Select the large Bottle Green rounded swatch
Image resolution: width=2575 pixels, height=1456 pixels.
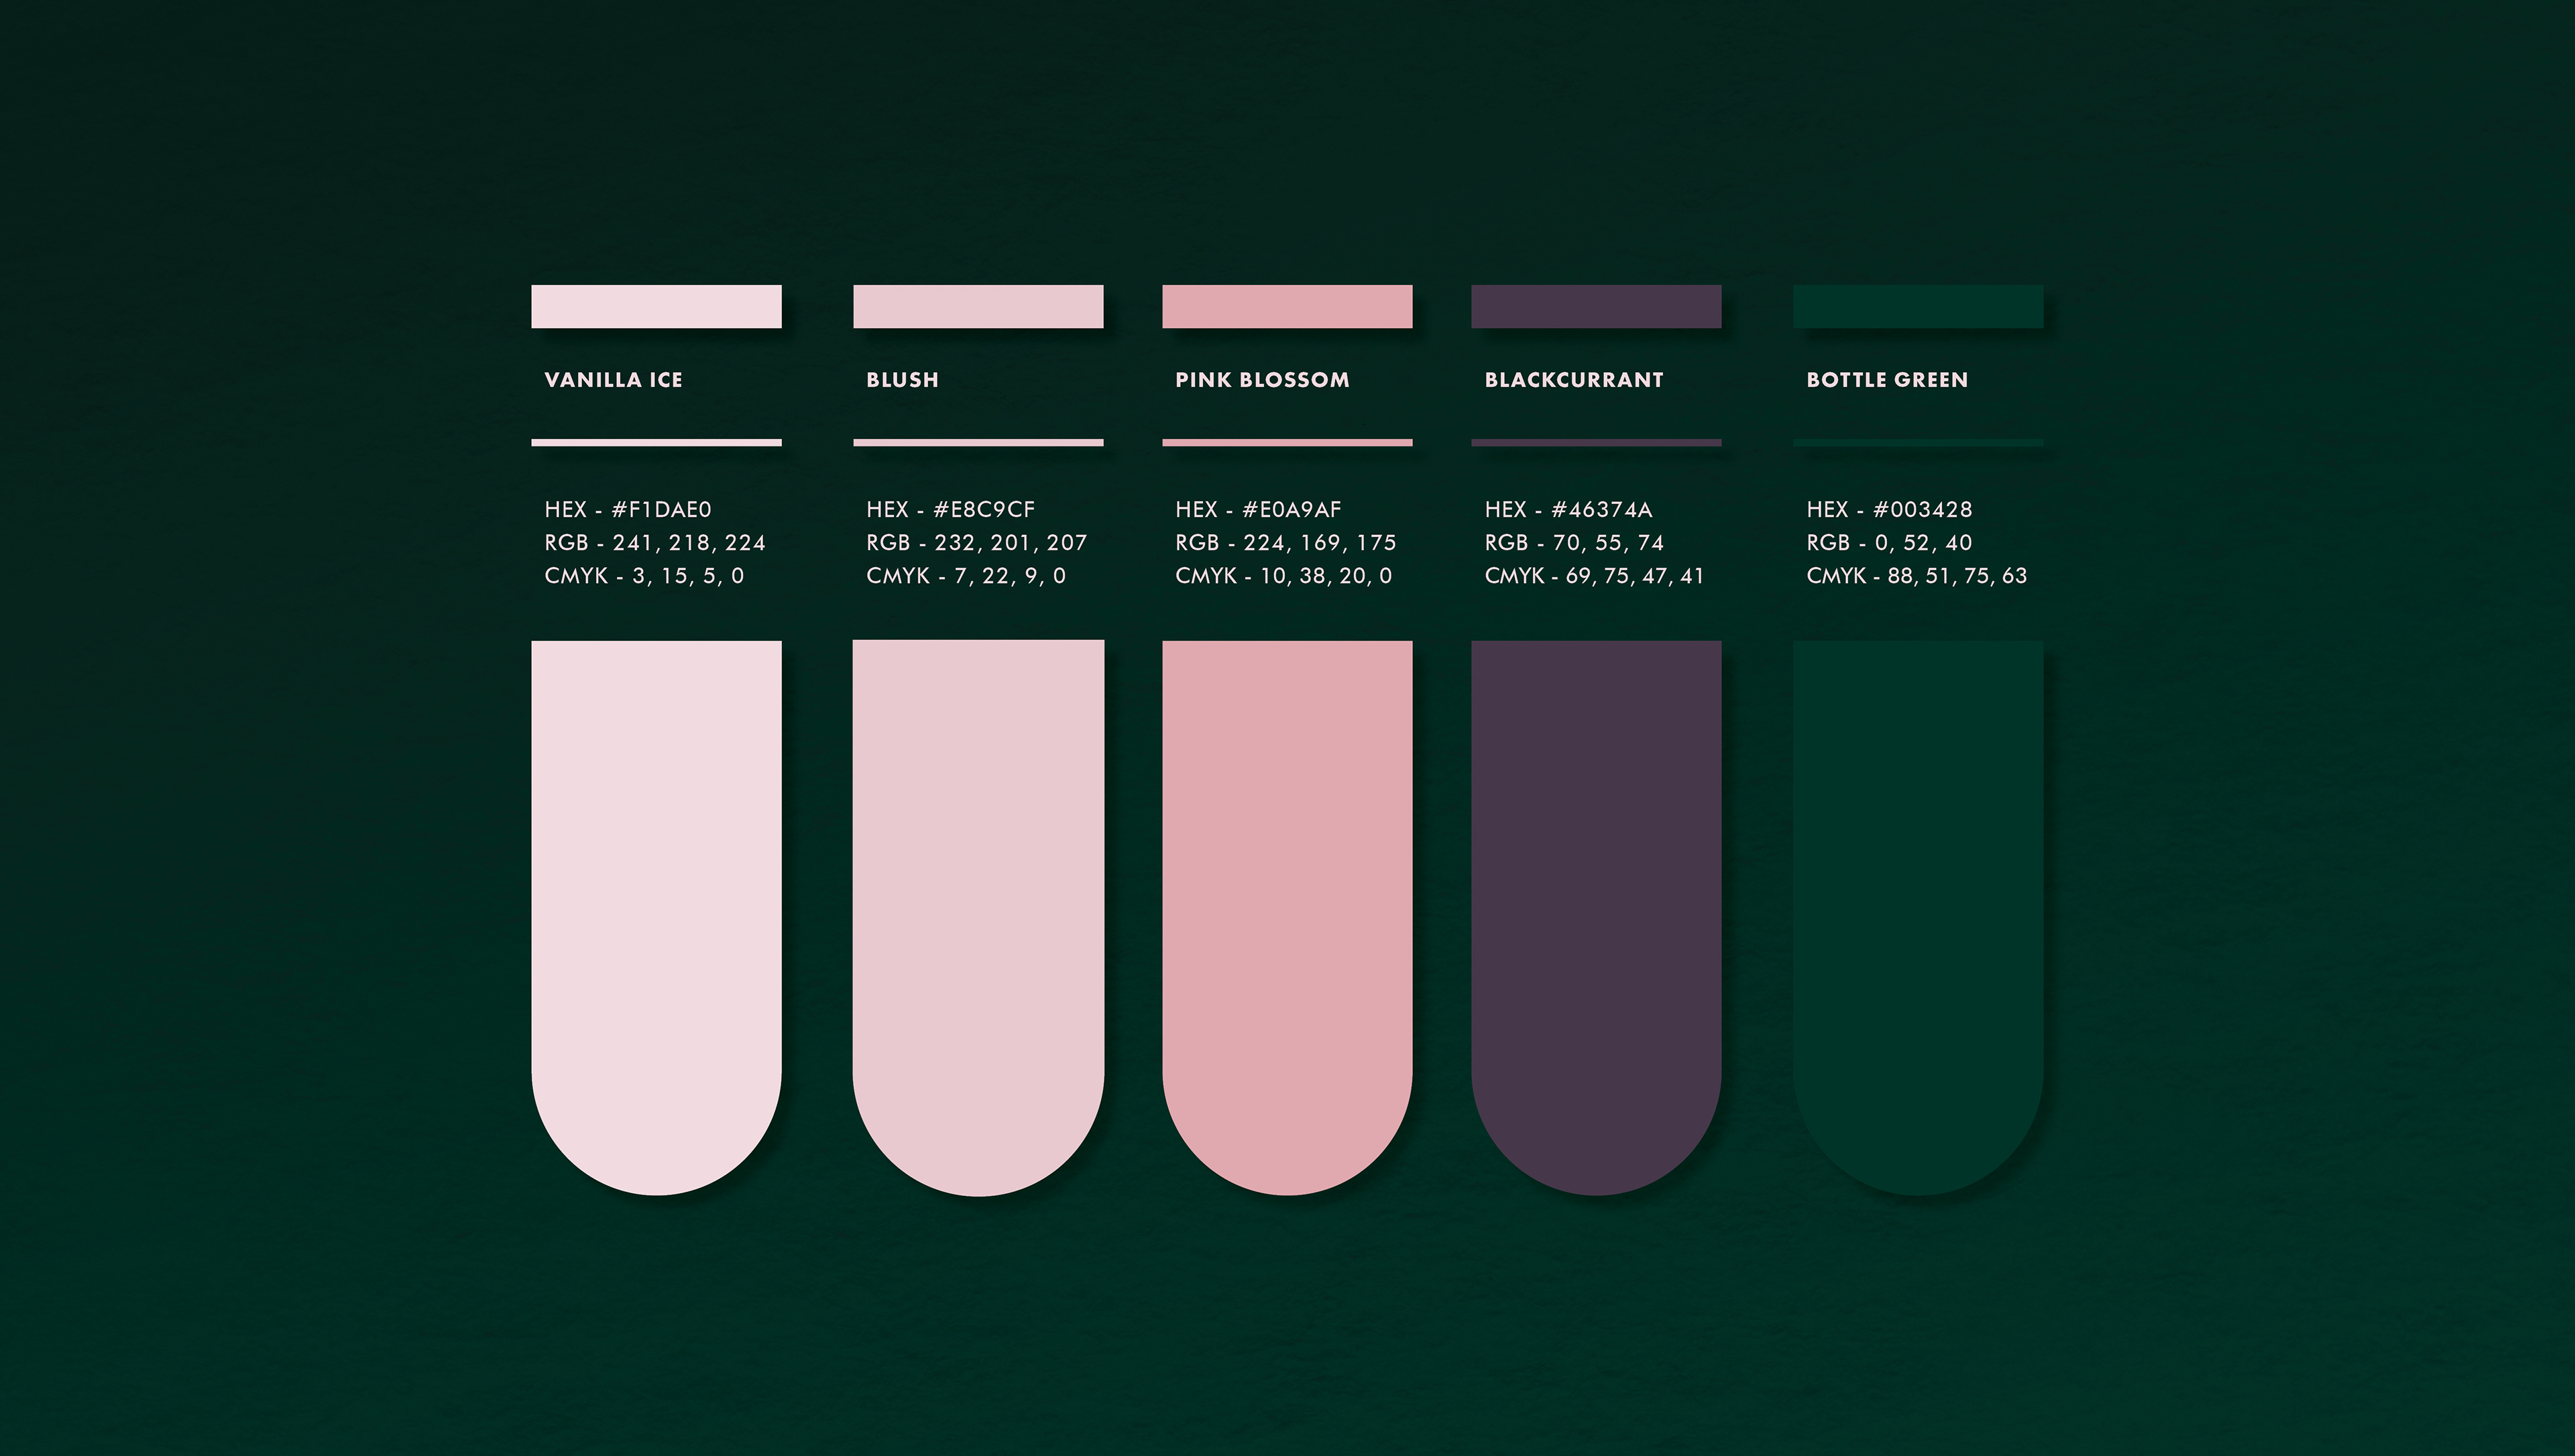tap(1918, 918)
